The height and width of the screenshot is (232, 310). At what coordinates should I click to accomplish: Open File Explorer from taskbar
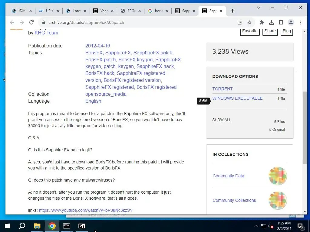(x=37, y=226)
